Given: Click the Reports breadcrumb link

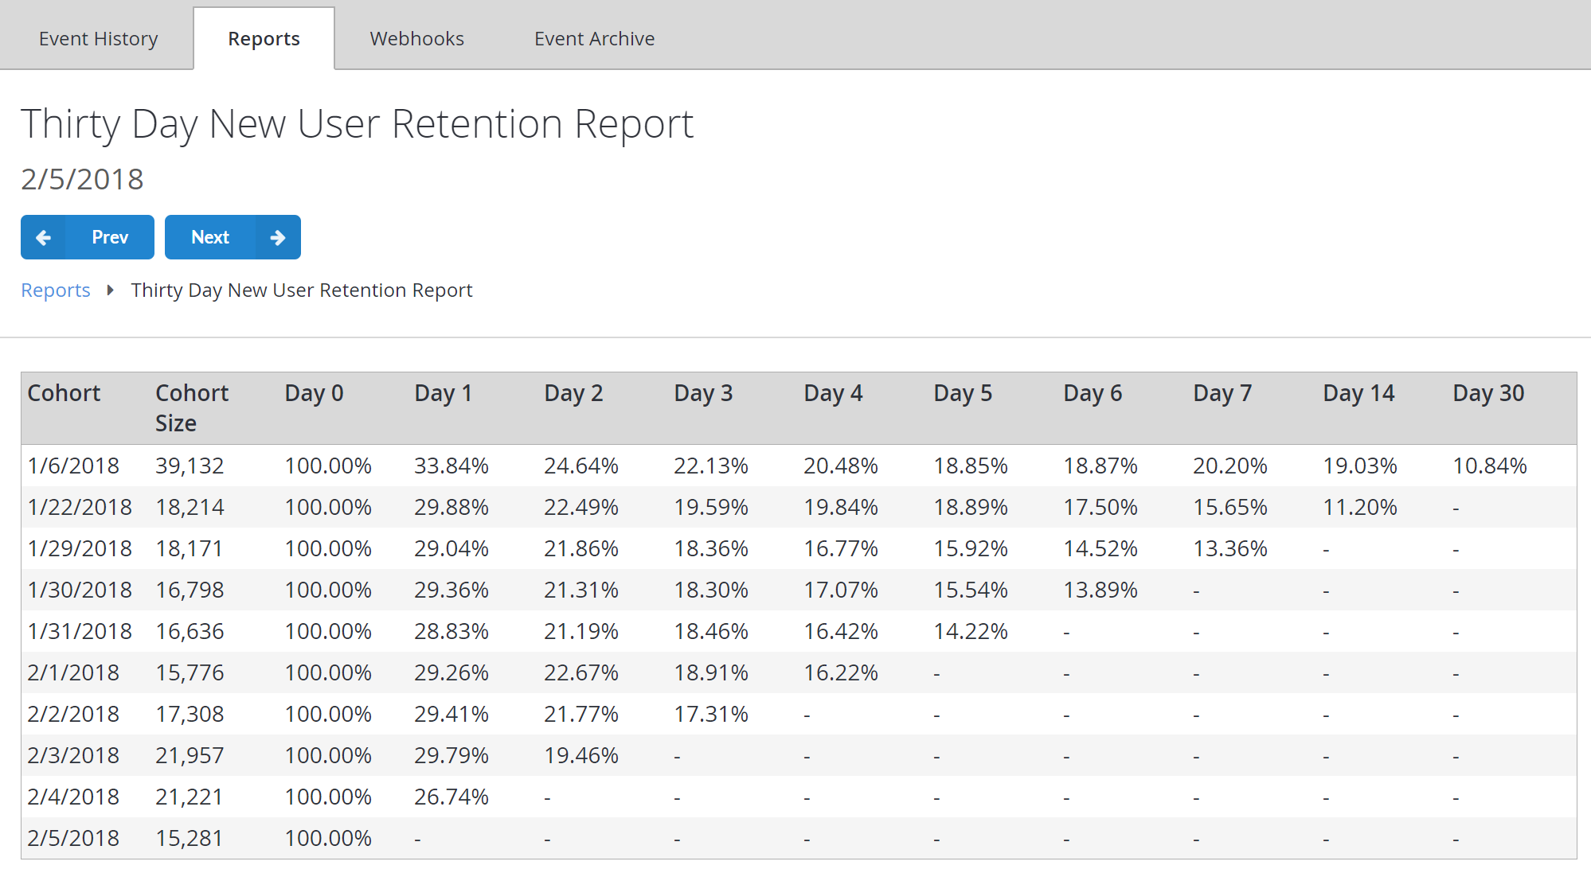Looking at the screenshot, I should click(55, 289).
